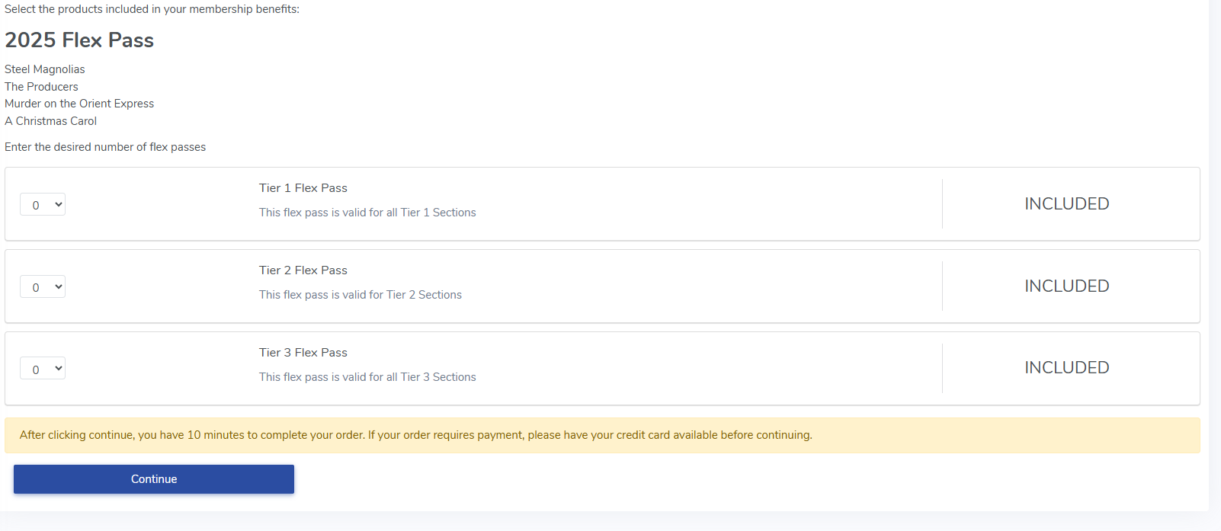Click the blue Continue button
1221x531 pixels.
click(x=154, y=479)
